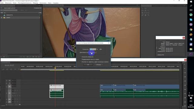
Task: Open Viber from the taskbar
Action: point(191,25)
